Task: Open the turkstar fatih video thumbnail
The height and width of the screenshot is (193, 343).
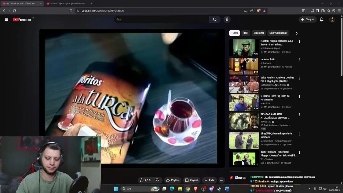Action: pyautogui.click(x=244, y=66)
